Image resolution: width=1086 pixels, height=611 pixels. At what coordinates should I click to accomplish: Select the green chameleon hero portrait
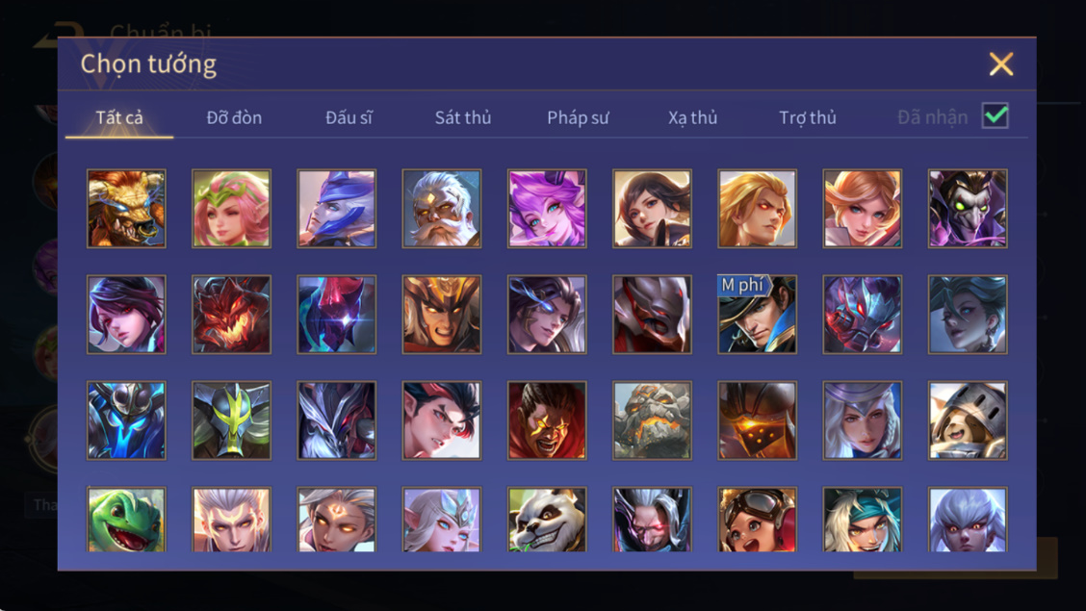point(126,520)
